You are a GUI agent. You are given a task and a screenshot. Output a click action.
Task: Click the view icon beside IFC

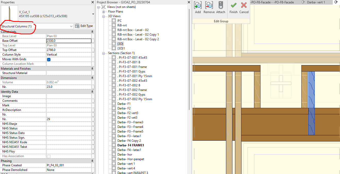coord(114,21)
